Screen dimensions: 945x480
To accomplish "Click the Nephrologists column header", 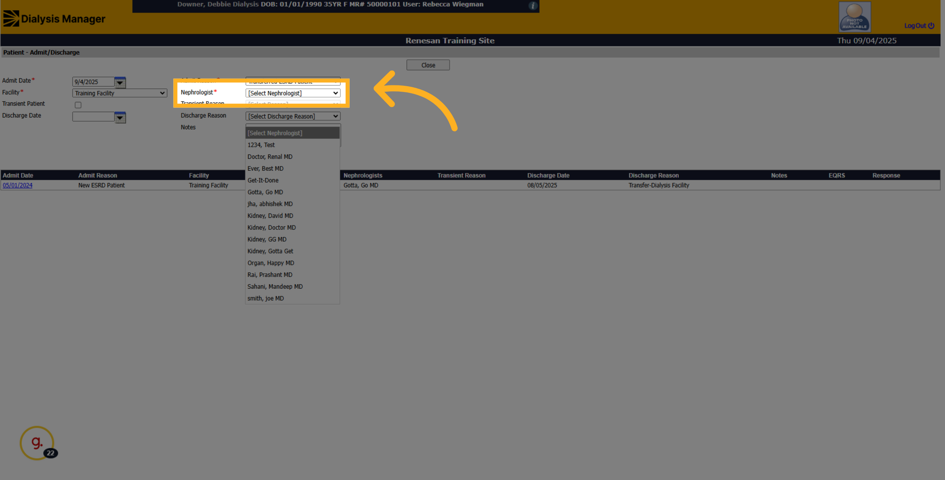I will [x=363, y=175].
